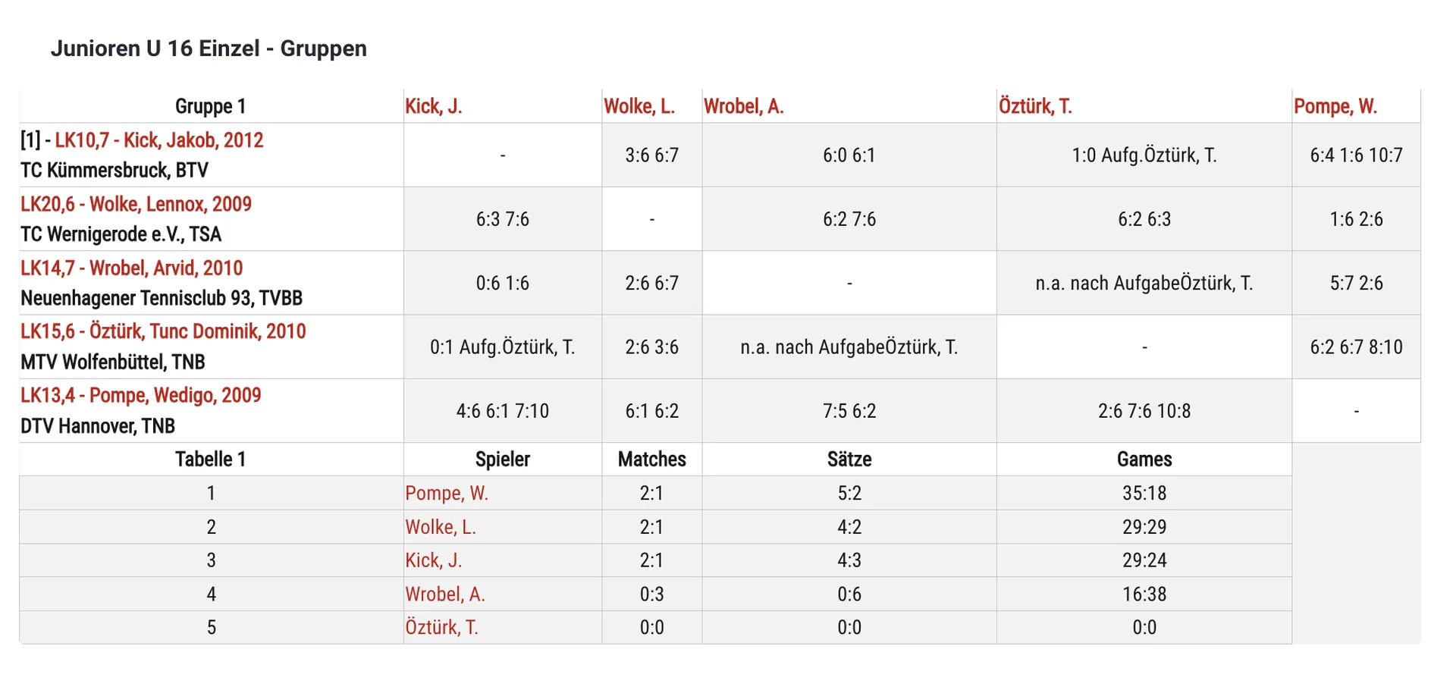This screenshot has width=1456, height=687.
Task: Open Kick, J. column header link
Action: pyautogui.click(x=433, y=106)
